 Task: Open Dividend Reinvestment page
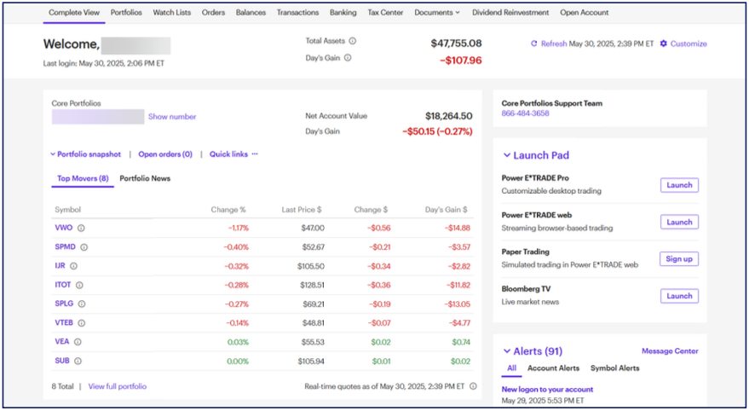[510, 13]
